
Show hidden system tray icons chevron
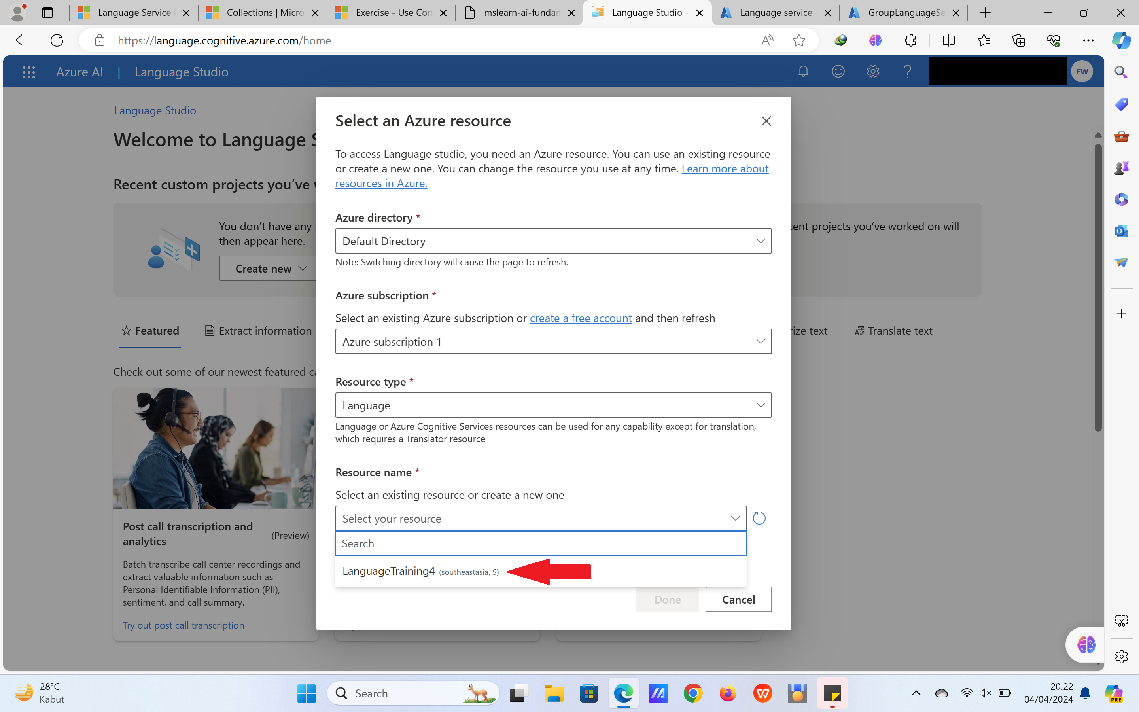pos(916,693)
